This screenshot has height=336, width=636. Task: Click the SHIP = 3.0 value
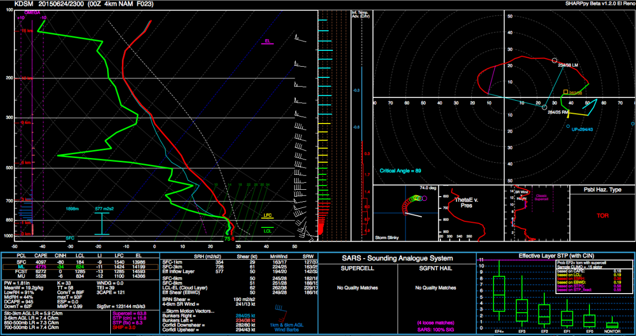click(x=125, y=326)
